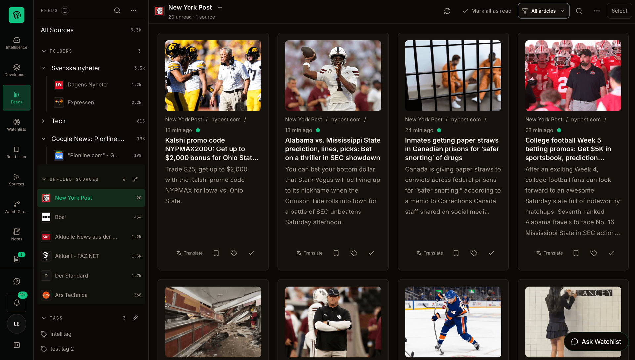Click the search icon in article toolbar
Image resolution: width=635 pixels, height=360 pixels.
579,11
